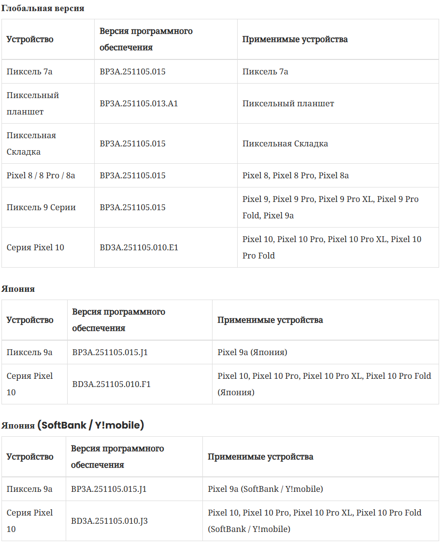Click the BD3A.251105.010.J3 build number
Image resolution: width=442 pixels, height=545 pixels.
pyautogui.click(x=109, y=521)
